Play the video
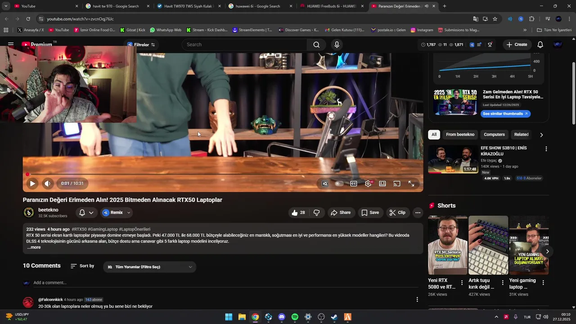The height and width of the screenshot is (324, 576). pyautogui.click(x=32, y=184)
